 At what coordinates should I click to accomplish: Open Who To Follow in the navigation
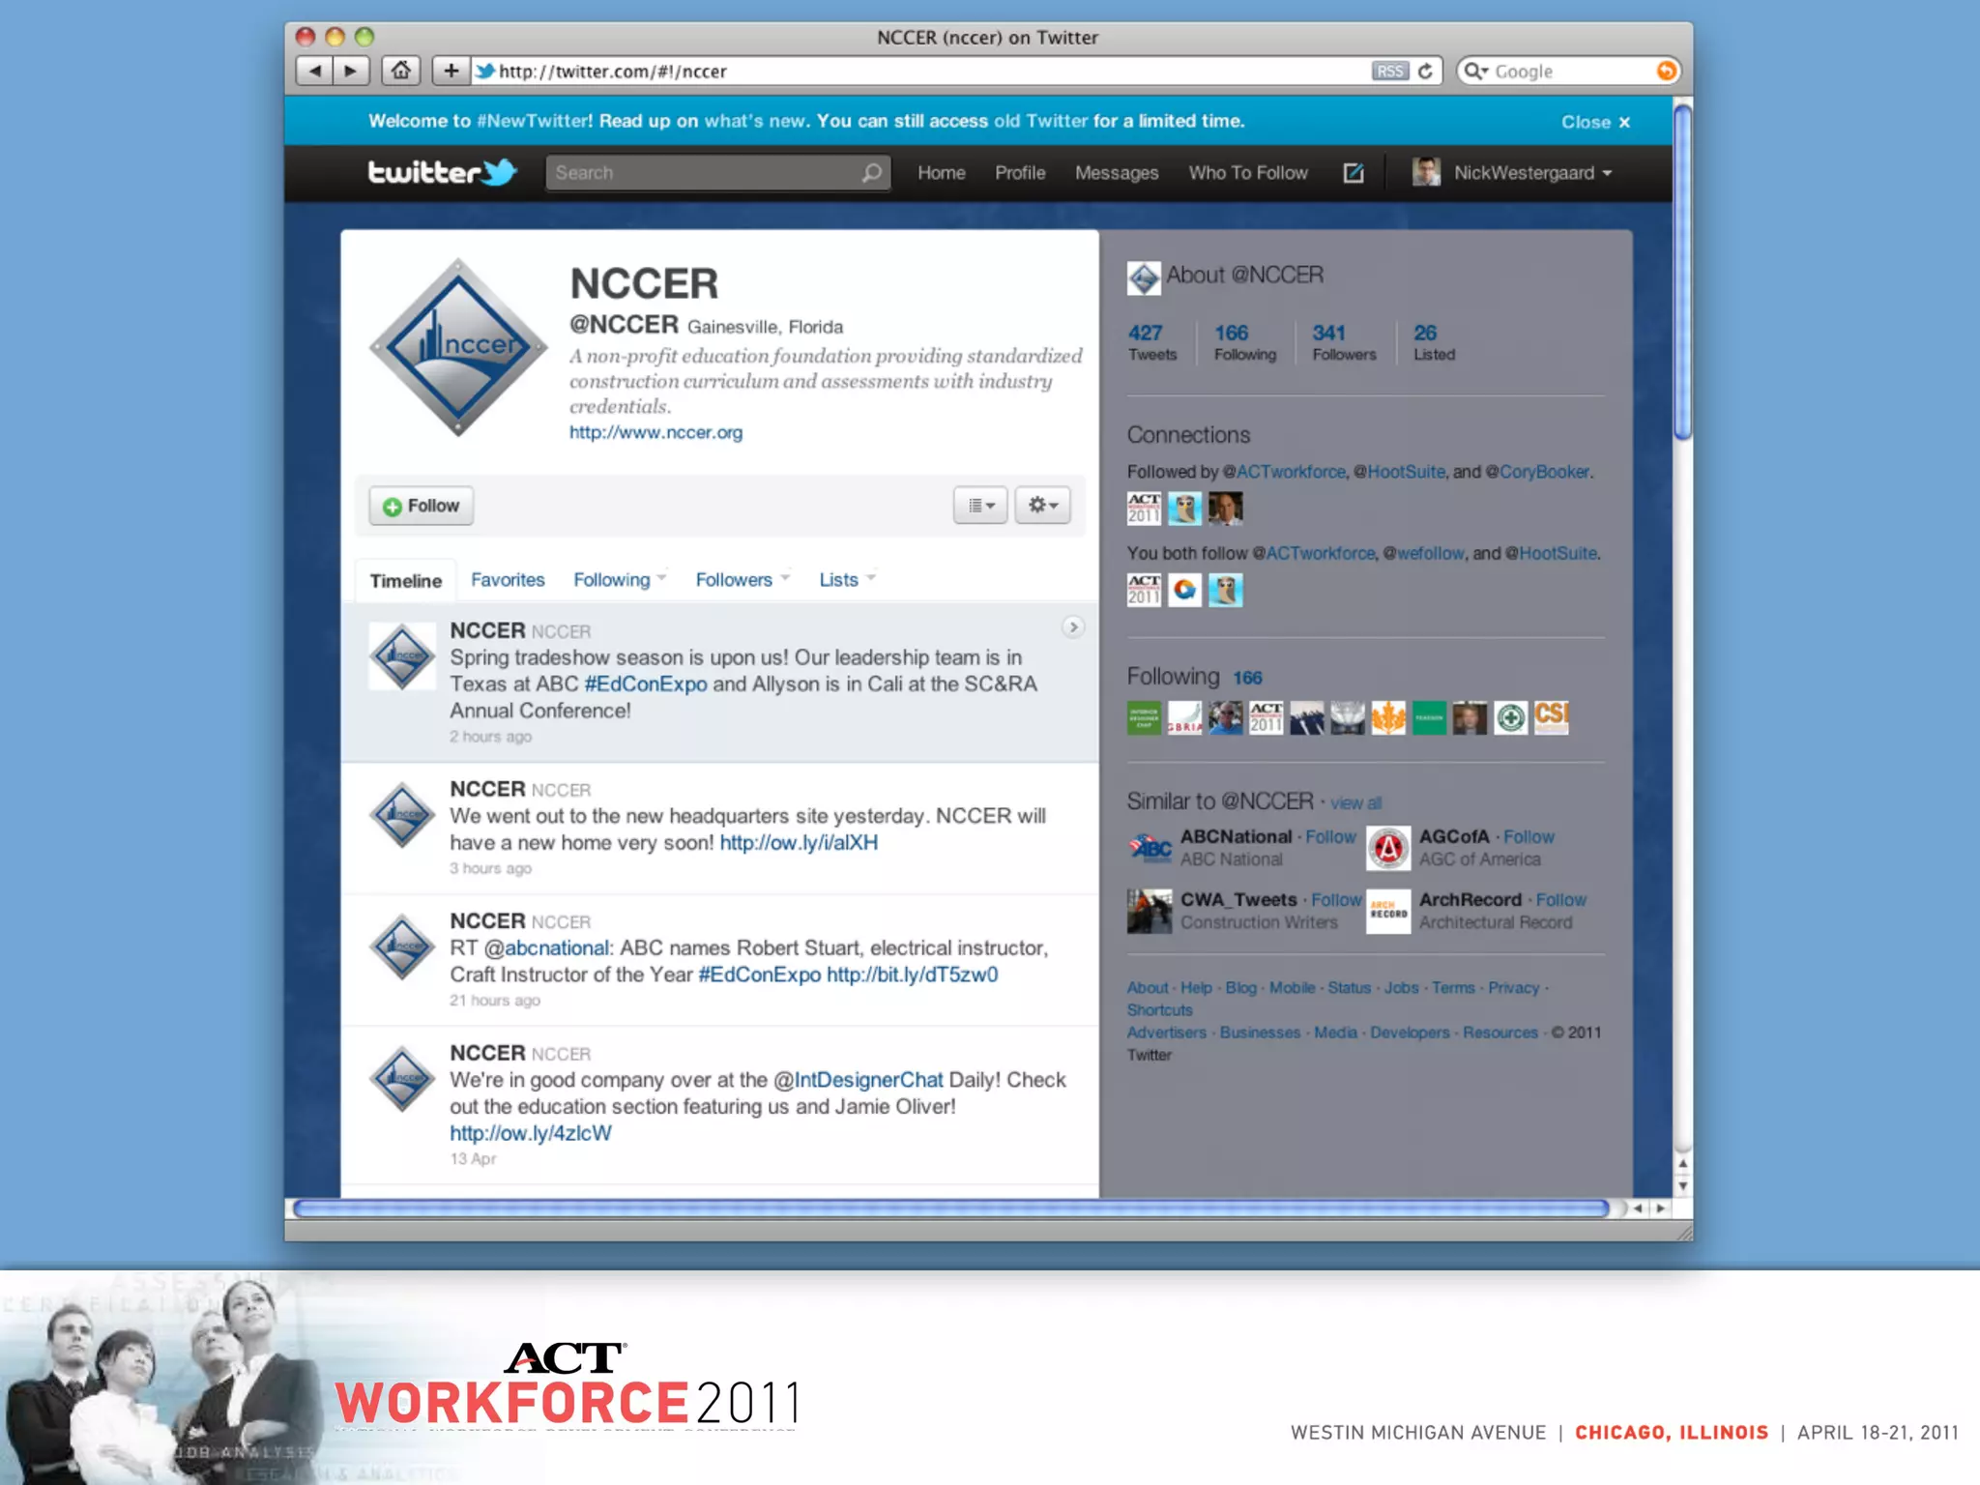click(1248, 173)
